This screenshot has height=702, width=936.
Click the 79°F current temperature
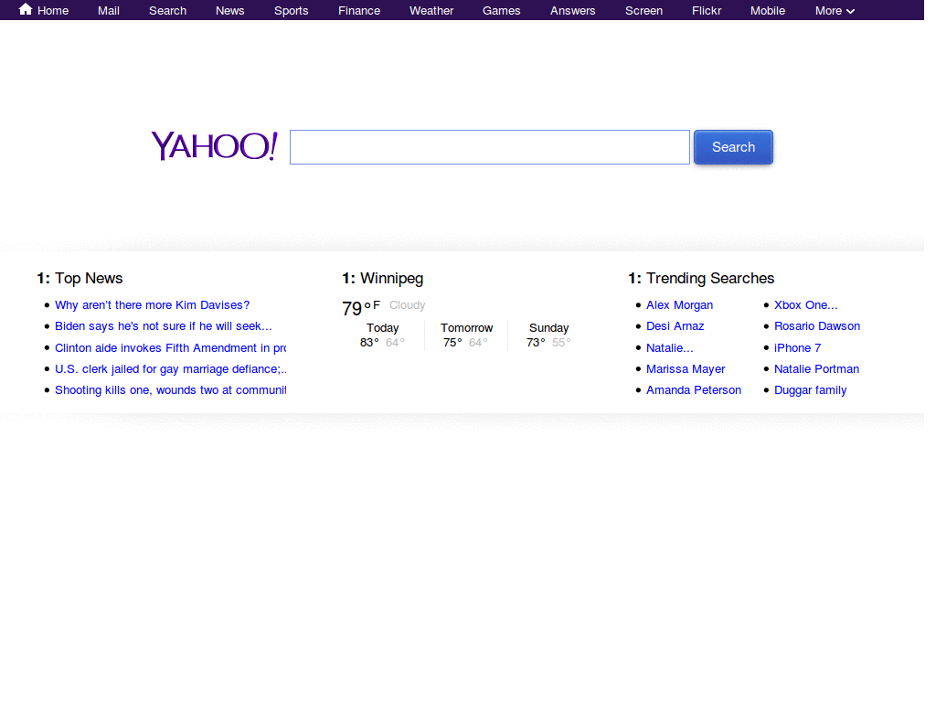(360, 308)
